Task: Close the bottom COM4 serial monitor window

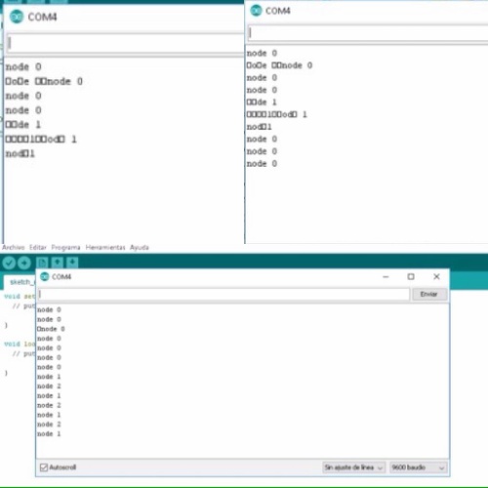Action: 436,276
